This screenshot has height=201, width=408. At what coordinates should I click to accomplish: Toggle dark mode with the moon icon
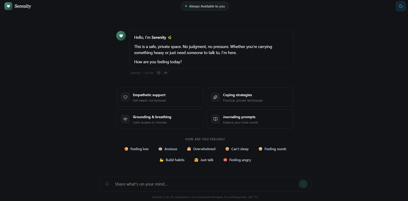[x=401, y=6]
